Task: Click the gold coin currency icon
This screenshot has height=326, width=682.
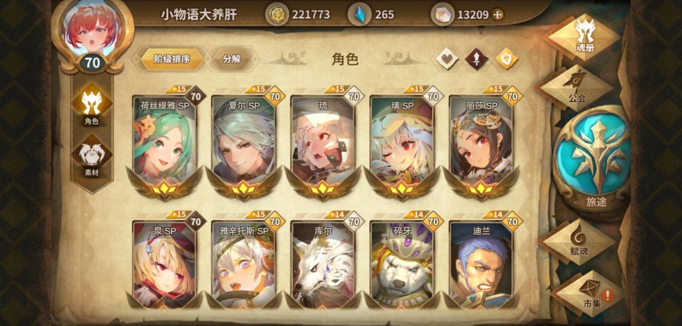Action: click(x=277, y=15)
